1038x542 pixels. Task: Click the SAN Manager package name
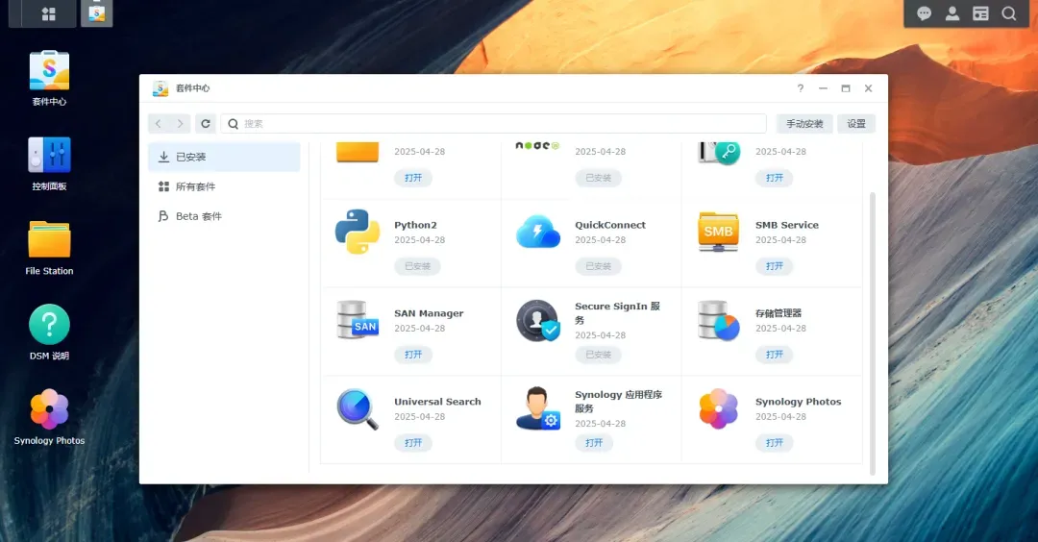point(429,313)
